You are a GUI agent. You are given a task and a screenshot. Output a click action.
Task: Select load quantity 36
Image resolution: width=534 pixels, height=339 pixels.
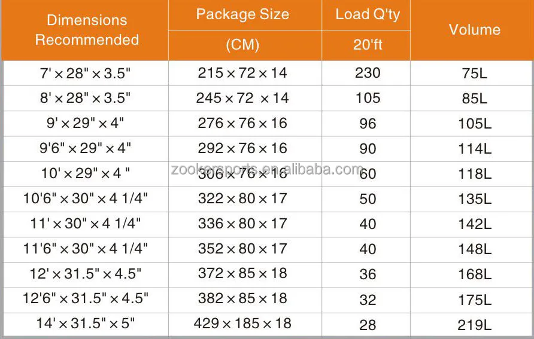[x=366, y=274]
